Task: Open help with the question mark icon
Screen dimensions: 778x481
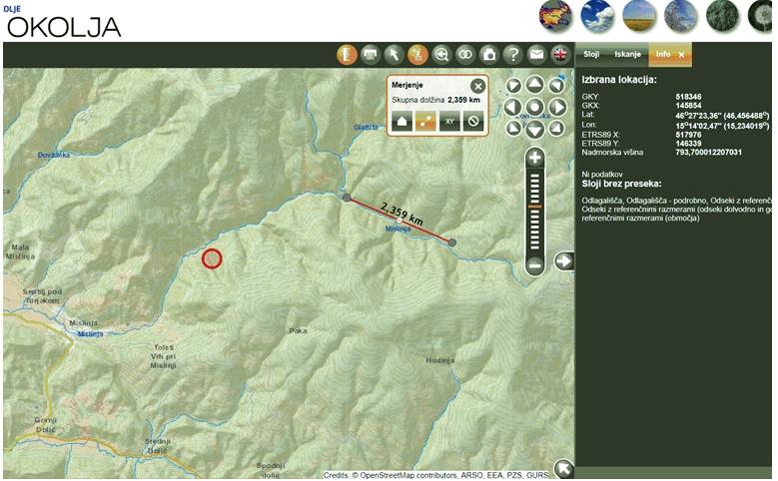Action: click(x=513, y=55)
